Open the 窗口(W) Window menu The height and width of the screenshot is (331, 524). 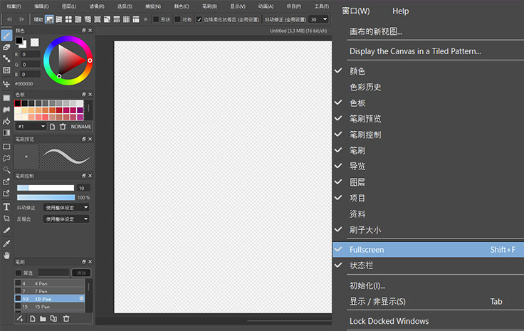coord(356,11)
